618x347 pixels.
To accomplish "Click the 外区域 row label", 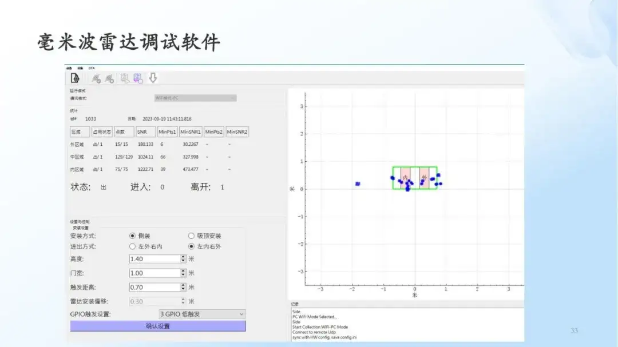I will [77, 145].
